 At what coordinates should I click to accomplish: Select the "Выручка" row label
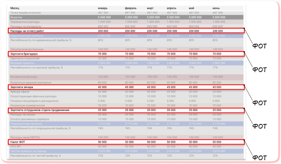coord(16,17)
